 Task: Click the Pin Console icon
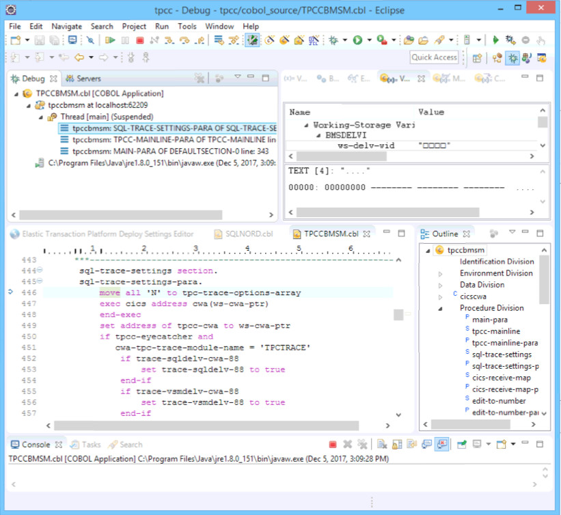(462, 445)
